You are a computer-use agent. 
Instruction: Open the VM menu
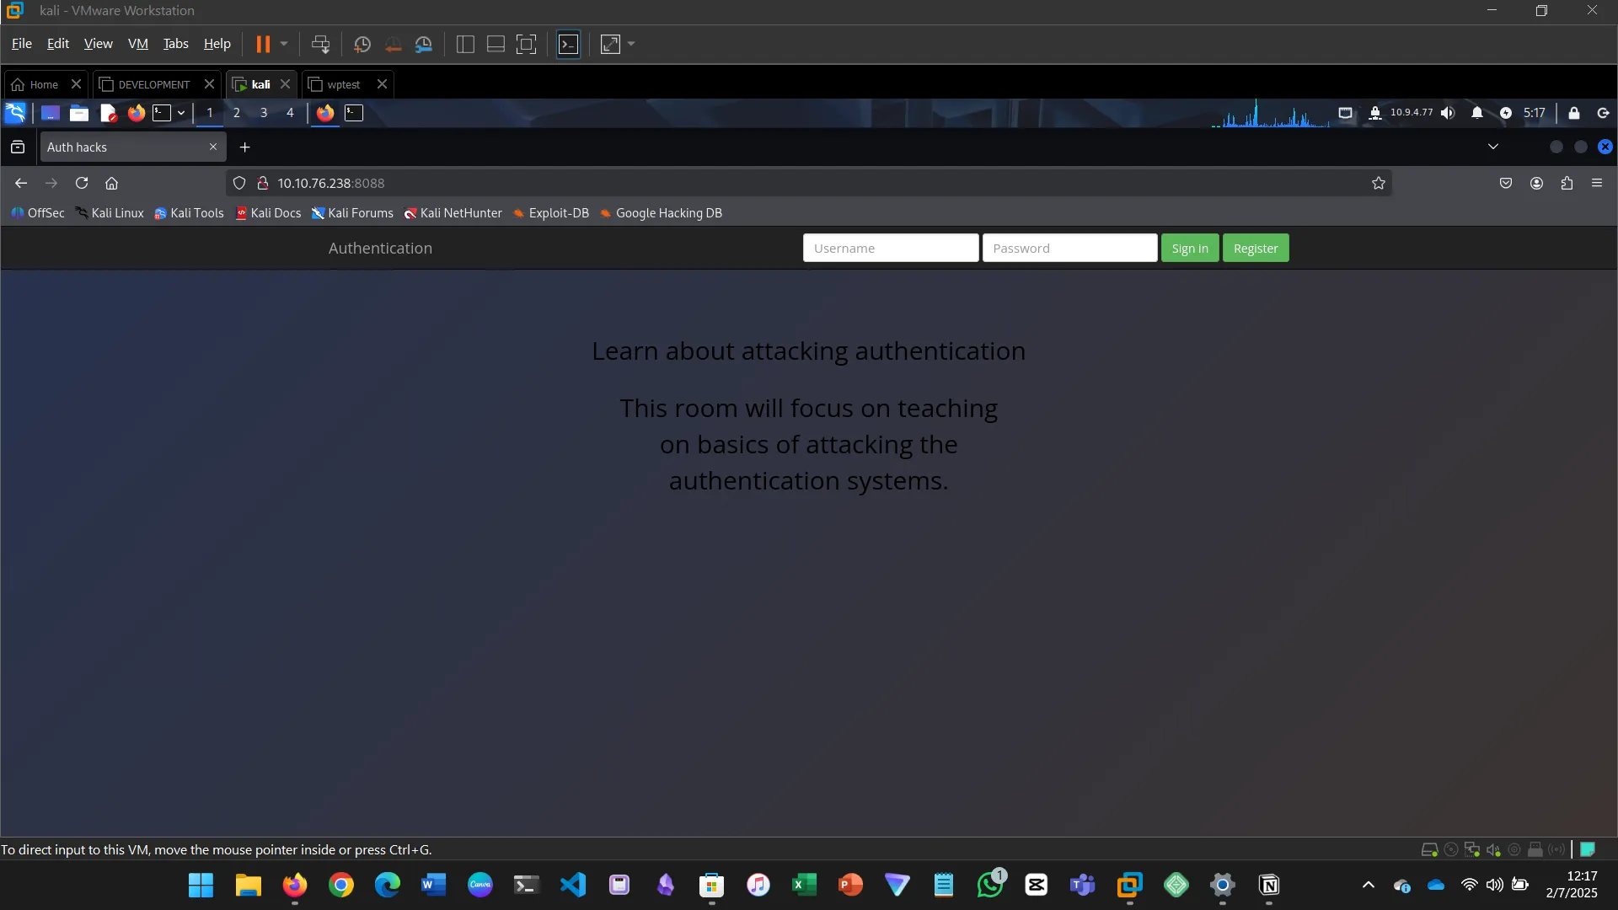point(138,43)
